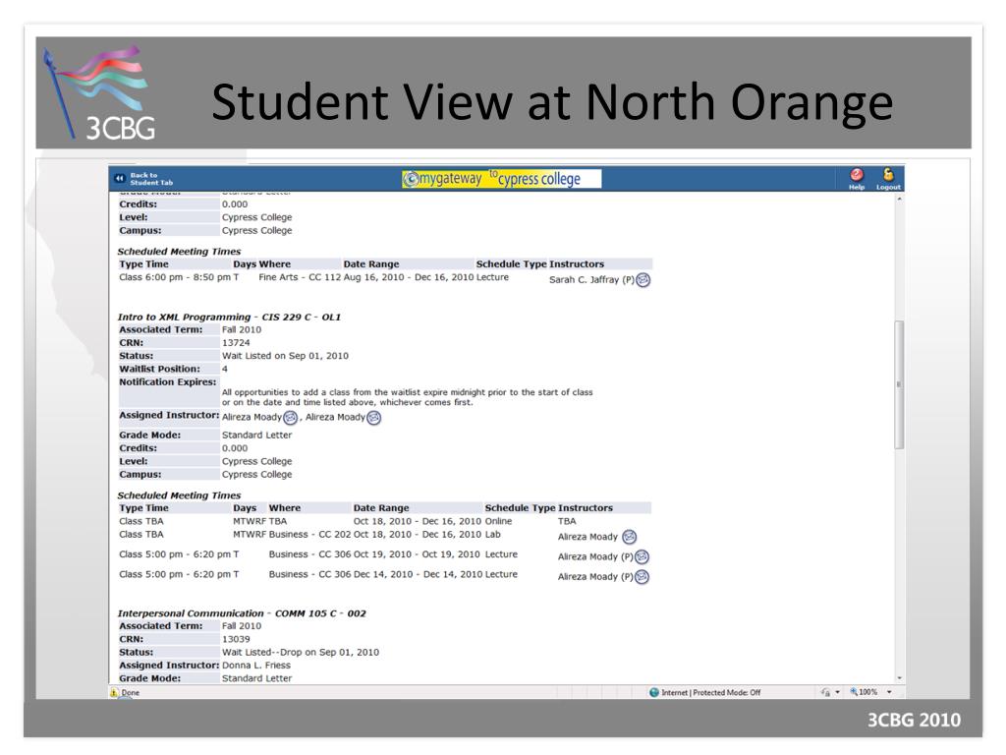The width and height of the screenshot is (1006, 755).
Task: Click Back to Student Tab link text
Action: pos(151,179)
